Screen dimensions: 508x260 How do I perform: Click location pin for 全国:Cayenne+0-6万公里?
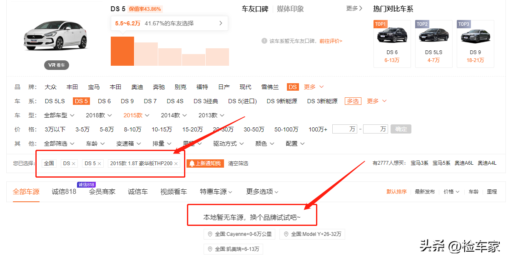pos(211,234)
